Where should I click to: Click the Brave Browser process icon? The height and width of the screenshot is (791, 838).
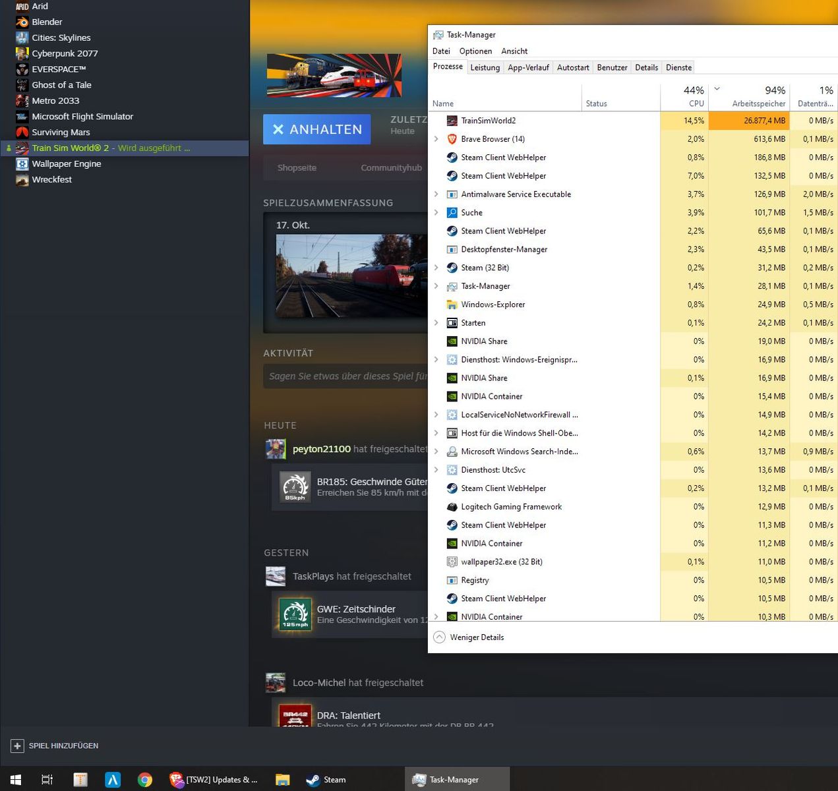point(452,139)
